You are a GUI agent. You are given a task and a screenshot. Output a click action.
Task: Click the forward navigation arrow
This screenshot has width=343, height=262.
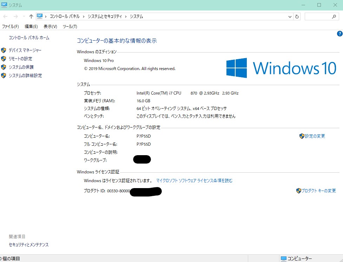click(x=15, y=16)
